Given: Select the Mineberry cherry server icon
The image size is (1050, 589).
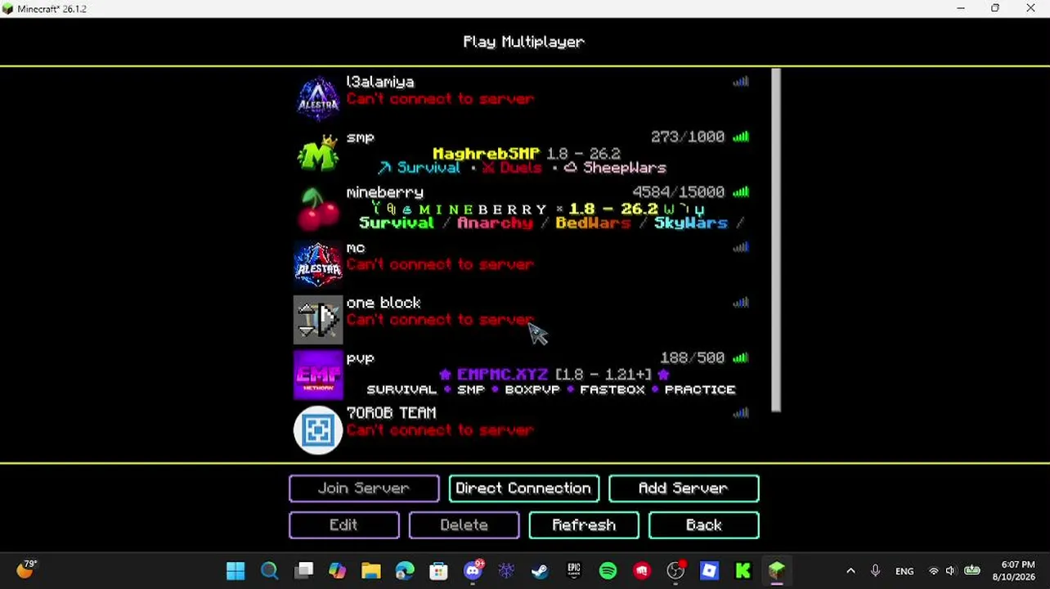Looking at the screenshot, I should point(318,209).
